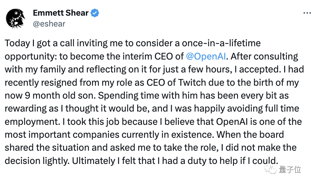Click the phrase "full time" in the tweet
Screen dimensions: 311x183
(x=280, y=109)
